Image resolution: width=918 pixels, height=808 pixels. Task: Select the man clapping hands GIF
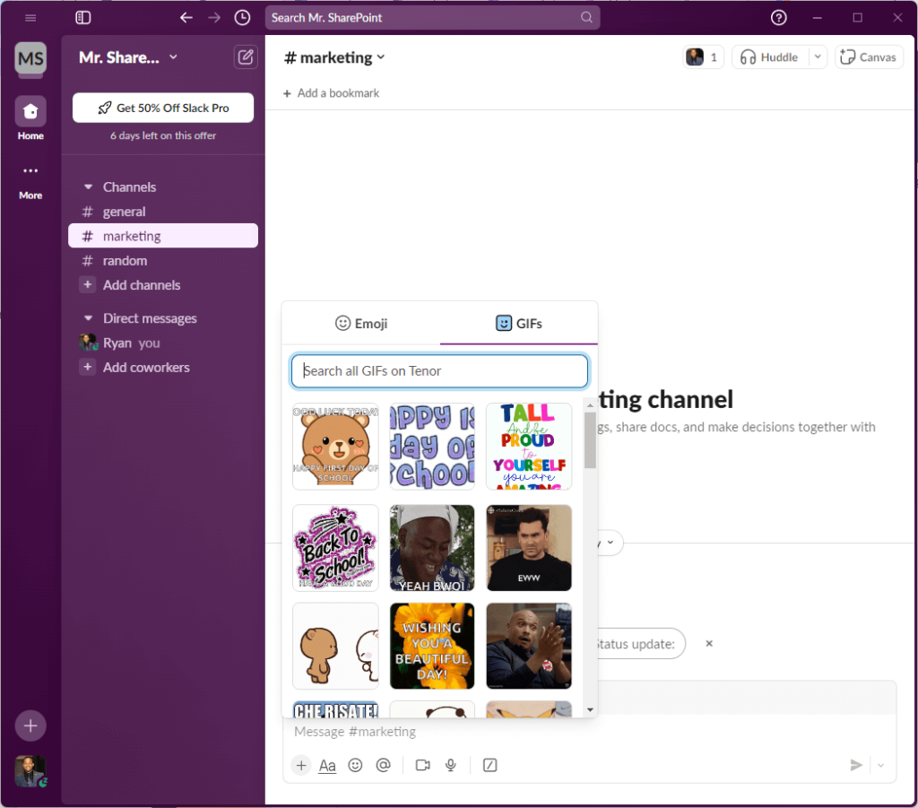tap(529, 646)
